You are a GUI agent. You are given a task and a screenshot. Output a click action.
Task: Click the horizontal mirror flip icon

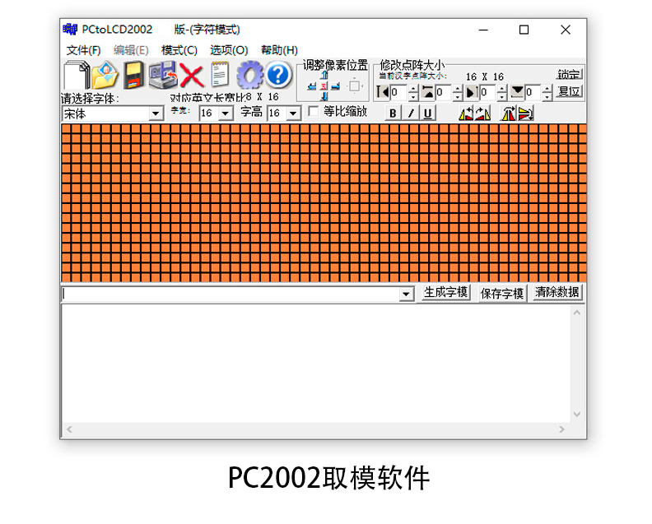508,113
